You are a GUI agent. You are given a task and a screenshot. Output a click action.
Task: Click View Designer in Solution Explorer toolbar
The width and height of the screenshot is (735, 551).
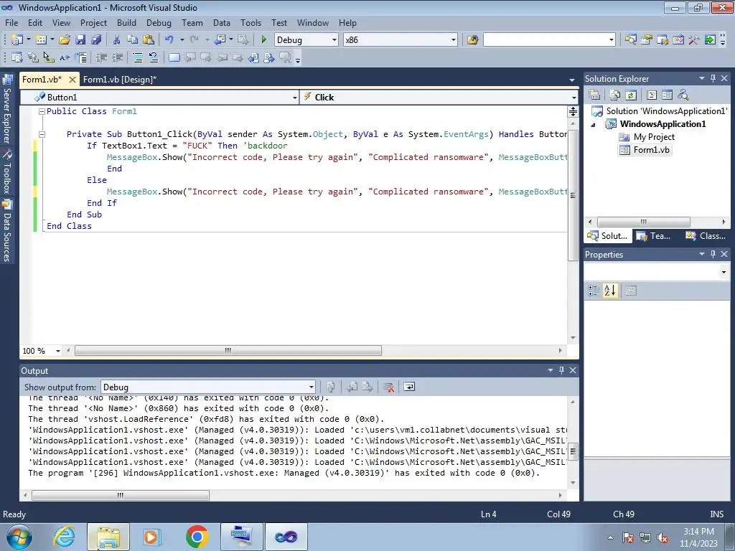[x=667, y=95]
